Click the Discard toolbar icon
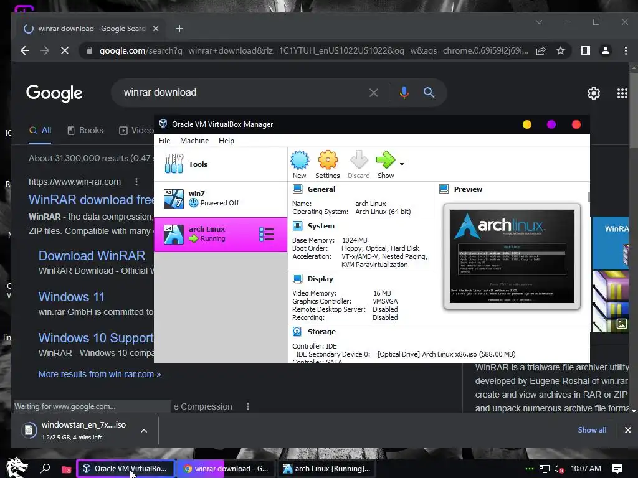The image size is (638, 478). point(358,160)
